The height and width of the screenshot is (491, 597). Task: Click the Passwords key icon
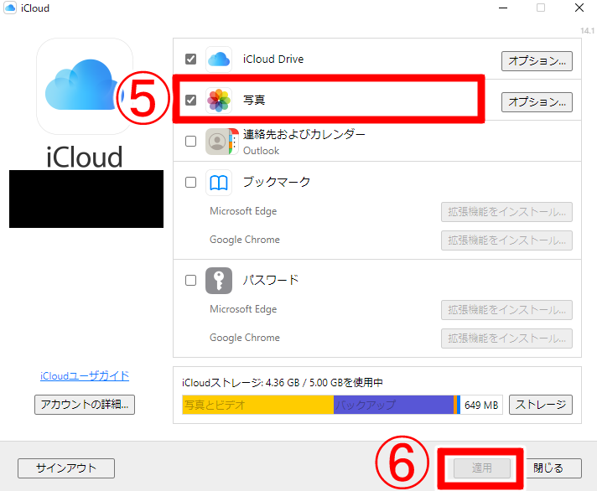219,281
